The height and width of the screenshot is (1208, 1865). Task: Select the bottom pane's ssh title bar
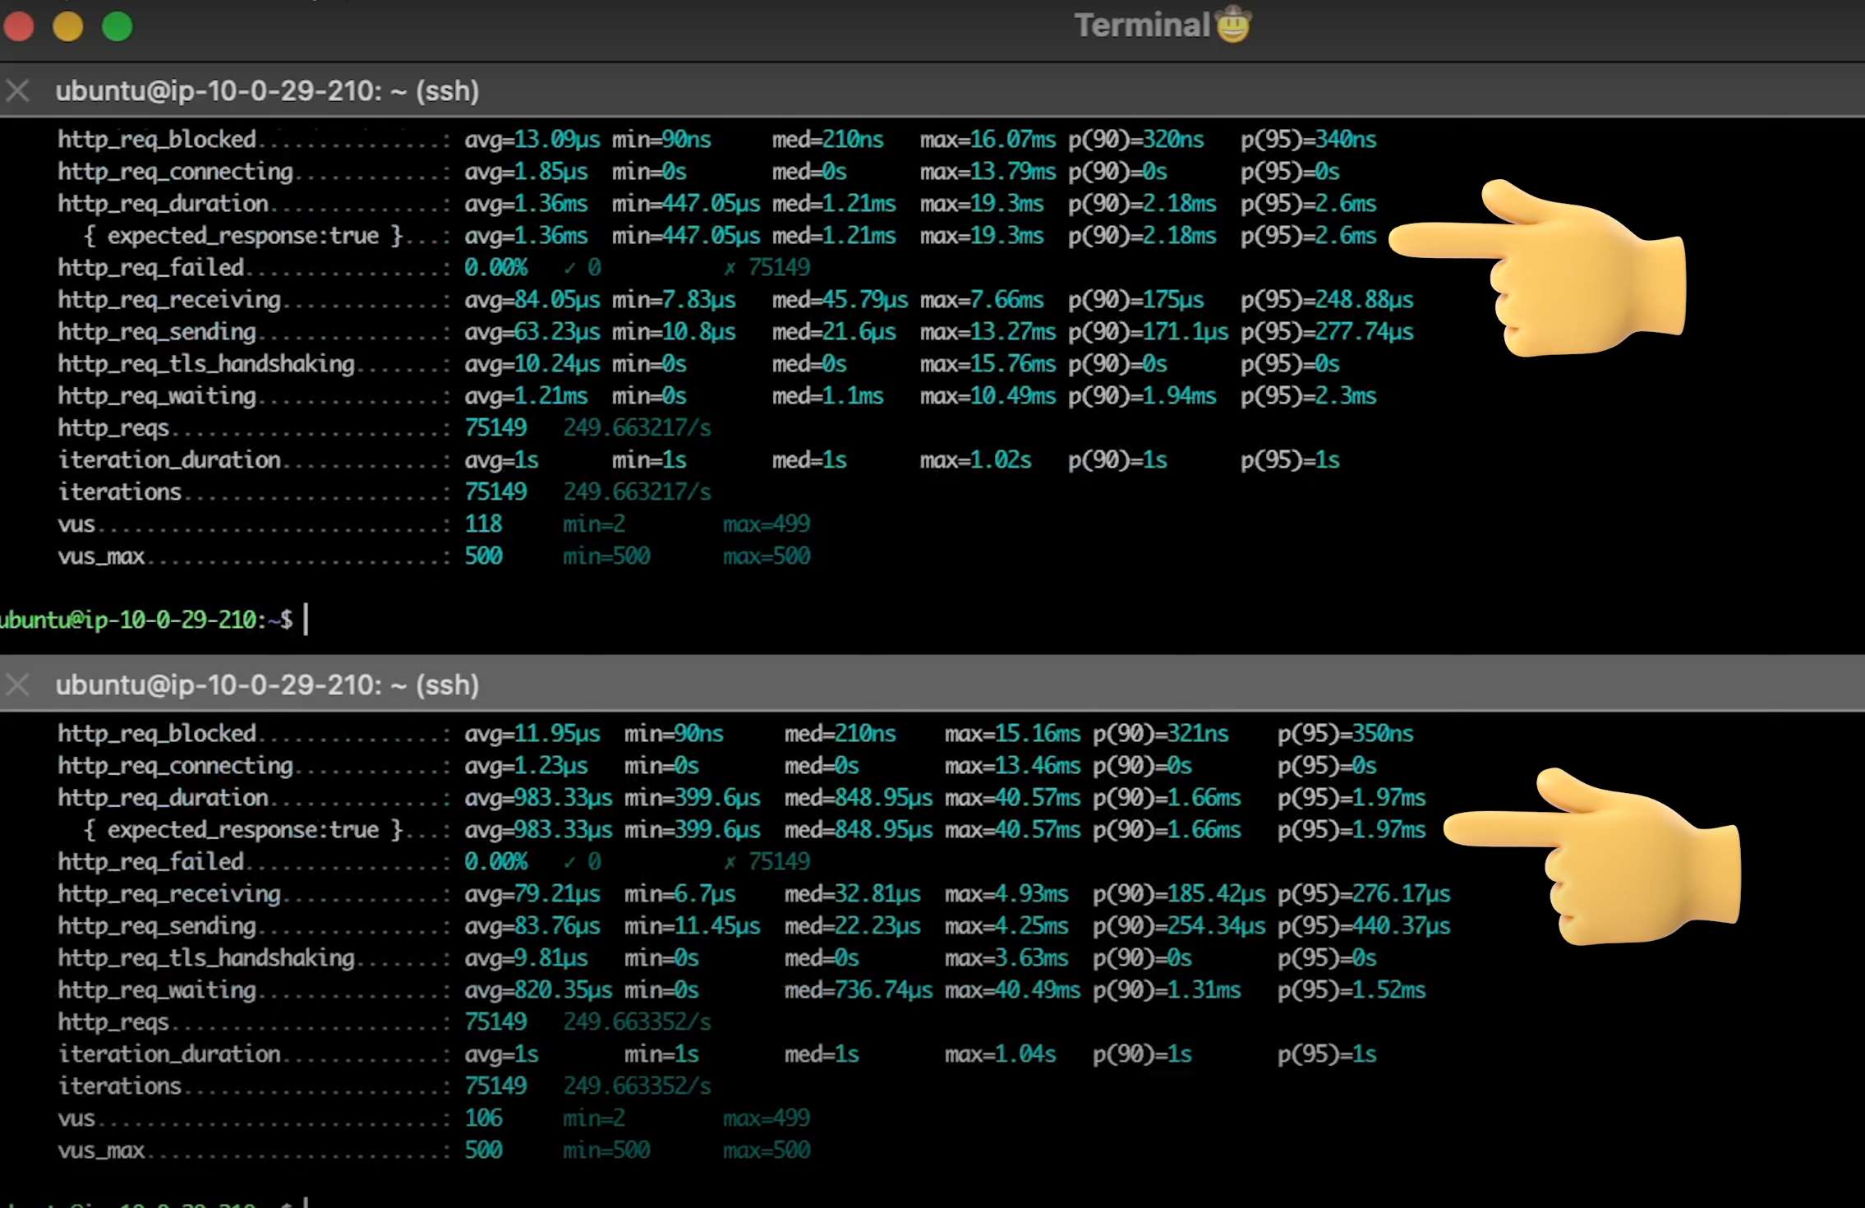[x=267, y=685]
